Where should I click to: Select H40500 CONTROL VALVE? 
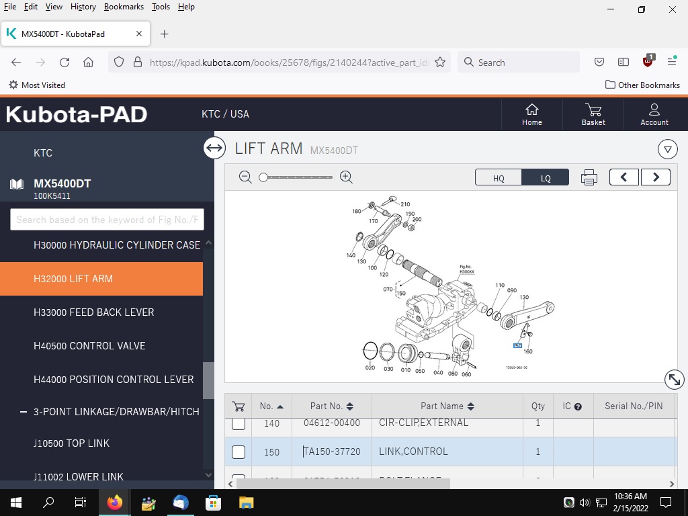89,346
